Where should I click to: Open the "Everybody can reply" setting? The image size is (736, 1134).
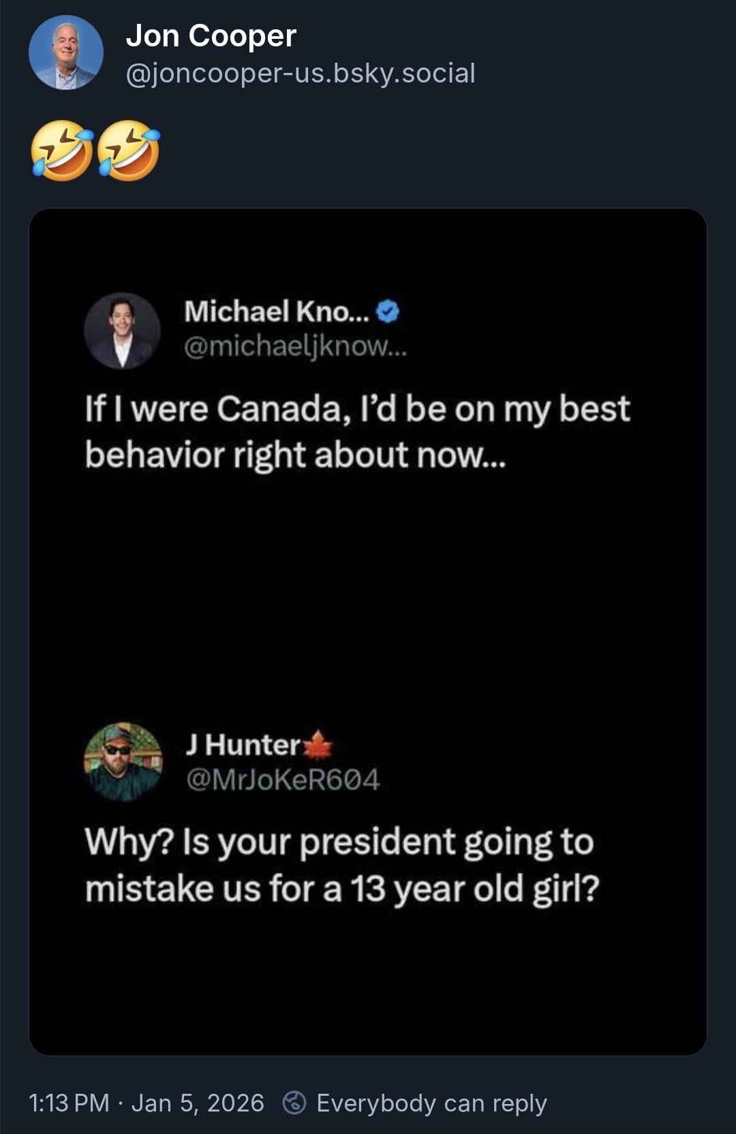[431, 1103]
